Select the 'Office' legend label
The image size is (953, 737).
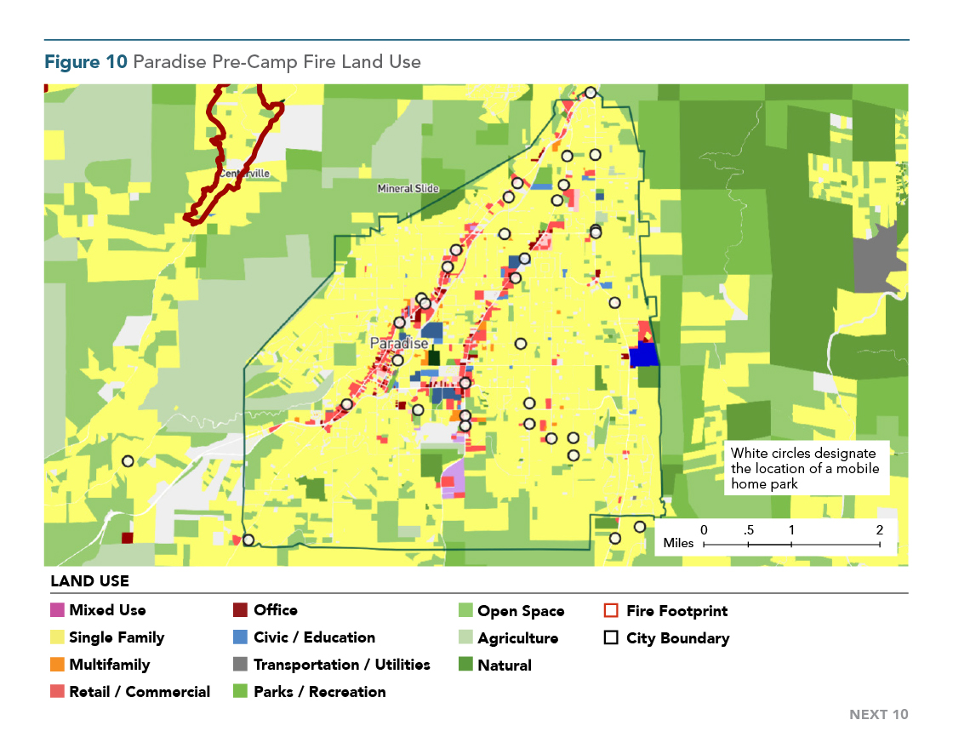coord(276,610)
